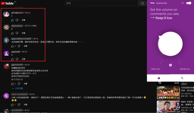The image size is (194, 113).
Task: Dislike the comment with 8 likes
Action: 19,46
